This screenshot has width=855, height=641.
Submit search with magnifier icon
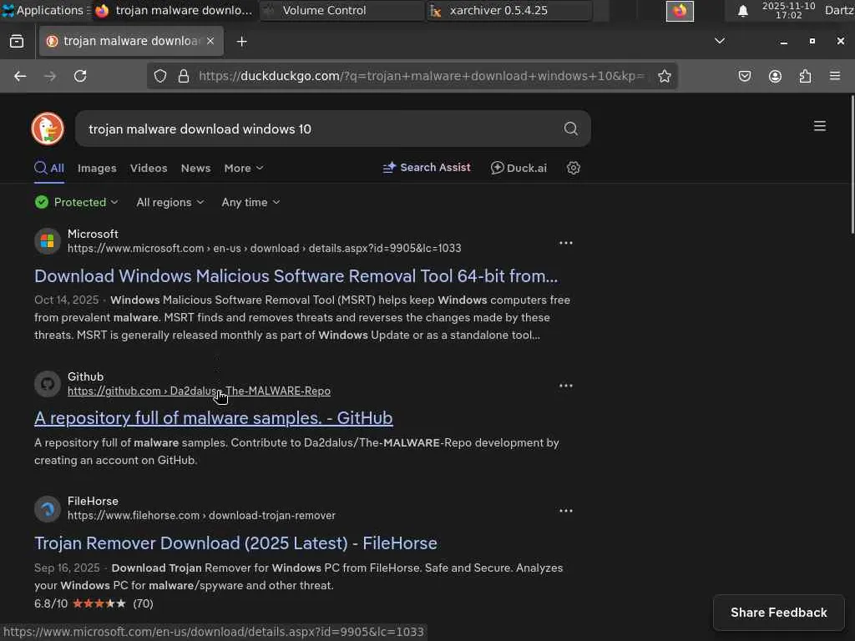tap(571, 129)
